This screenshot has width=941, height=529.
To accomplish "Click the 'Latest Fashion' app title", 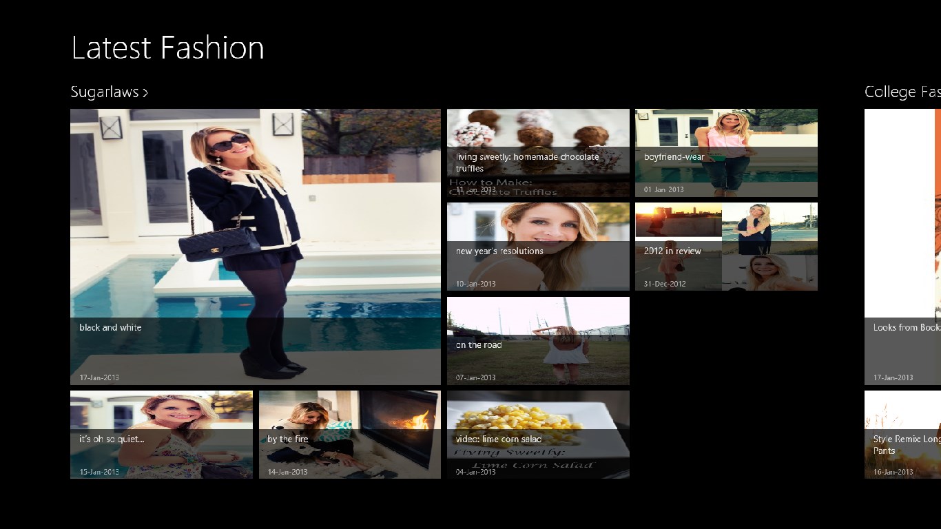I will point(167,48).
